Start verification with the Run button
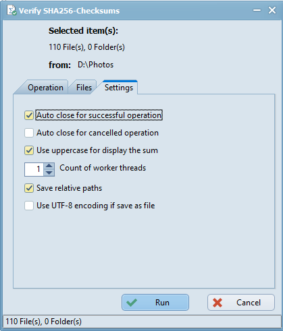283x331 pixels. point(155,303)
